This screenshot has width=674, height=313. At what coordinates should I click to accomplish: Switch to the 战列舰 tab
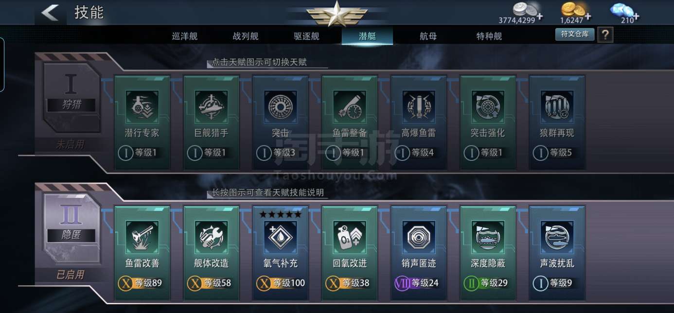(x=246, y=36)
